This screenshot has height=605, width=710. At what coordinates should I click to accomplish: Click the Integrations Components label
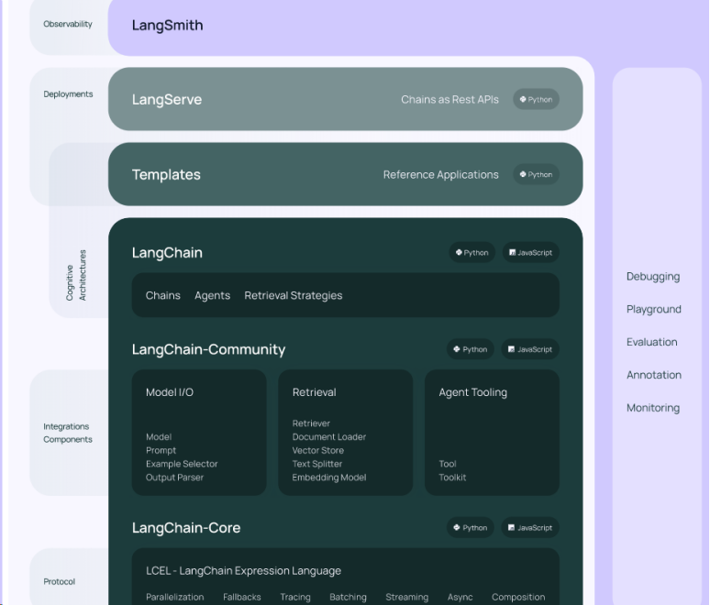coord(68,433)
